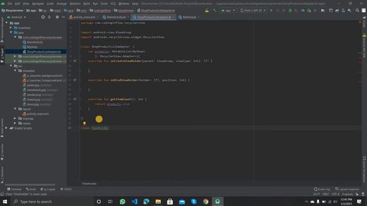Click the Windows Start button
Screen dimensions: 367x206
5,201
